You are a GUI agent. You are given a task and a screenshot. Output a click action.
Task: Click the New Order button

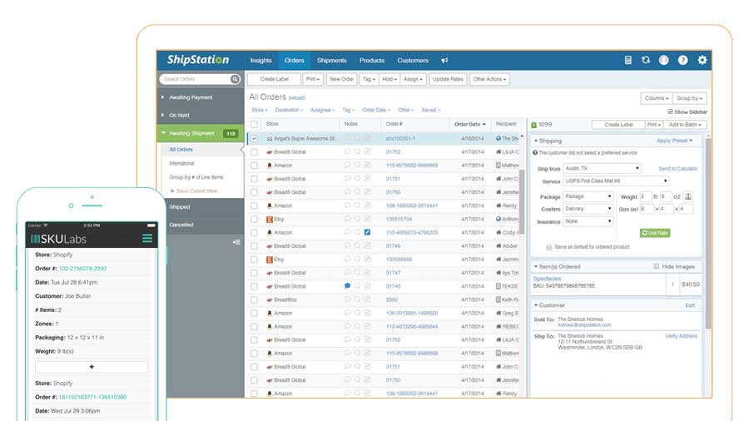(341, 79)
